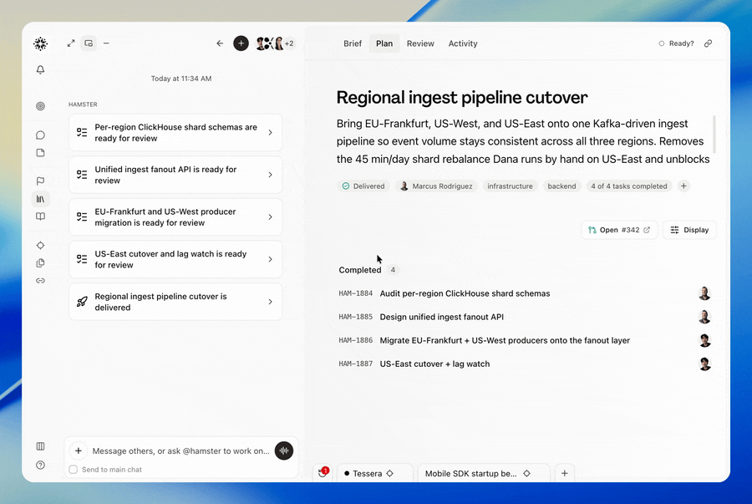Open the flag icon in sidebar
752x504 pixels.
click(x=40, y=181)
